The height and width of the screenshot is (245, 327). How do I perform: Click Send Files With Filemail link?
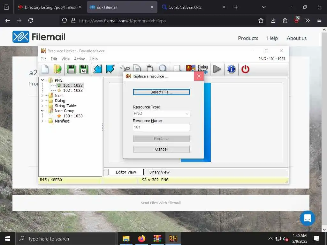(x=161, y=203)
